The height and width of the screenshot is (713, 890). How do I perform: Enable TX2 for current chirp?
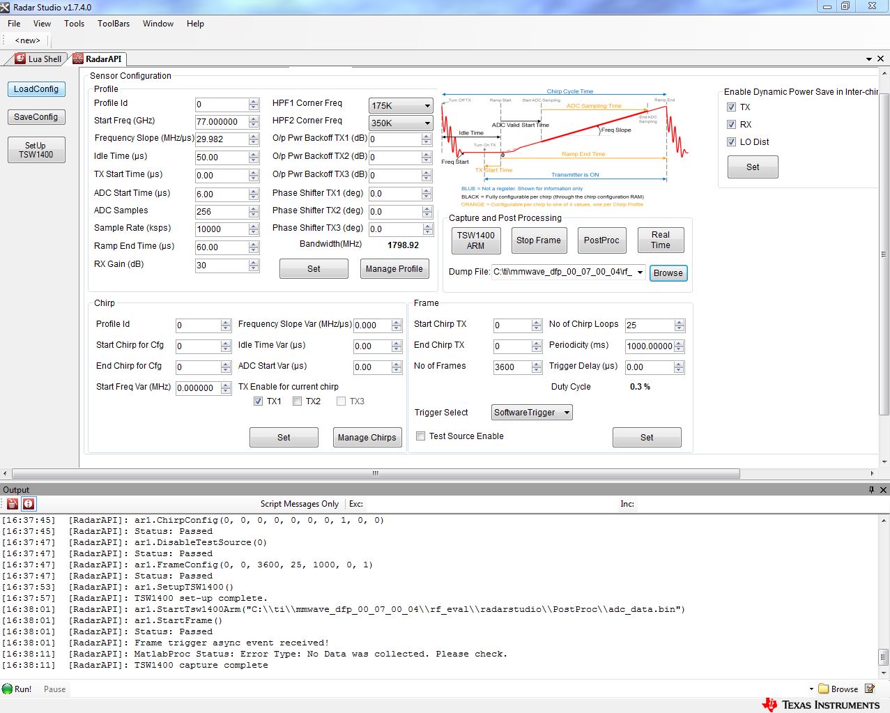tap(297, 401)
